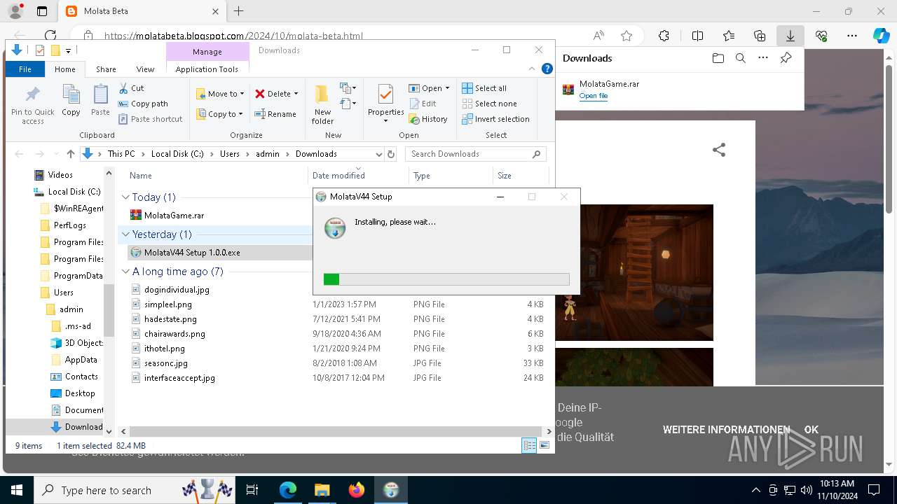Image resolution: width=897 pixels, height=504 pixels.
Task: Expand Delete dropdown arrow
Action: click(296, 94)
